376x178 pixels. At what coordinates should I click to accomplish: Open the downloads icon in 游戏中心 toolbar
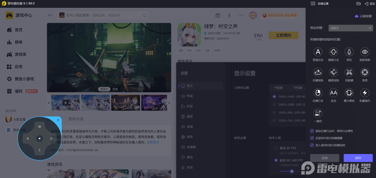tap(229, 15)
